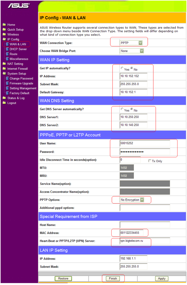
Task: Select Yes for Get DNS Server automatically
Action: click(122, 109)
